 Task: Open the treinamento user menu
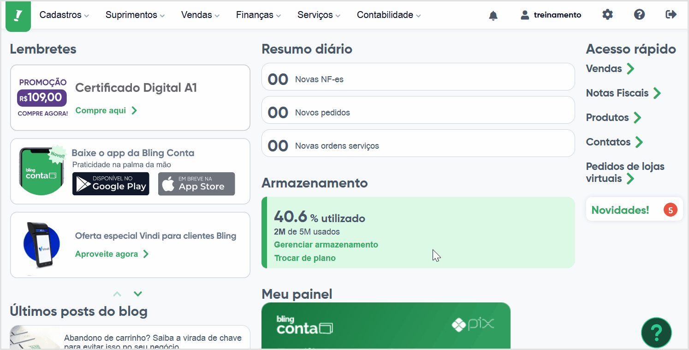click(x=551, y=15)
